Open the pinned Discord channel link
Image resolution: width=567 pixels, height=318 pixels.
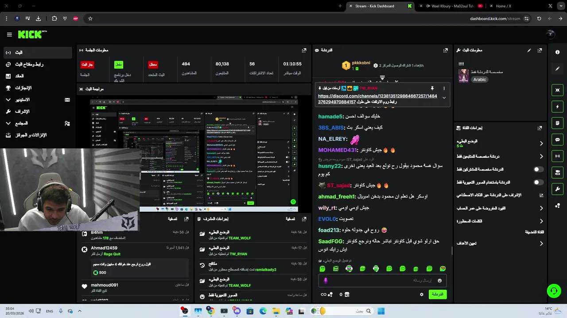point(377,99)
